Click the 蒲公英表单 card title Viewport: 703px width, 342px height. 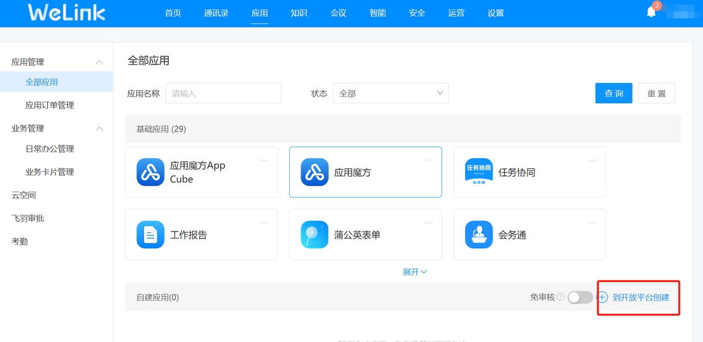[x=357, y=235]
